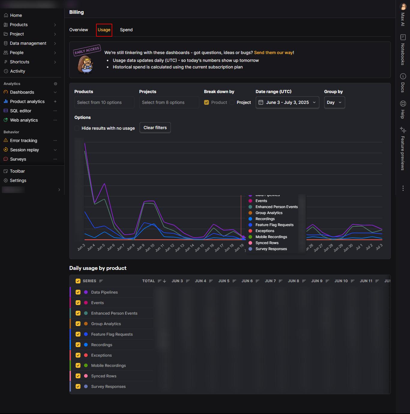Enable Hide results with no usage
The width and height of the screenshot is (410, 414).
pyautogui.click(x=77, y=128)
